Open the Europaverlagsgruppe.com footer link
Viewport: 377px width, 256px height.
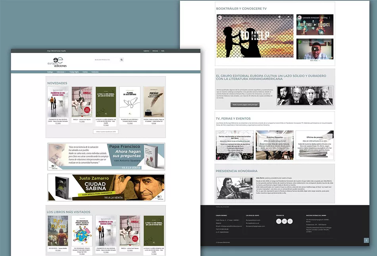255,226
